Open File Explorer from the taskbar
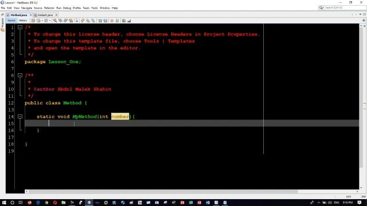Screen dimensions: 367x206 64,203
